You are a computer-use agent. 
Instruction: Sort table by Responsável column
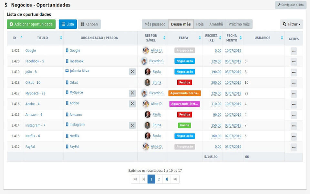pos(164,38)
